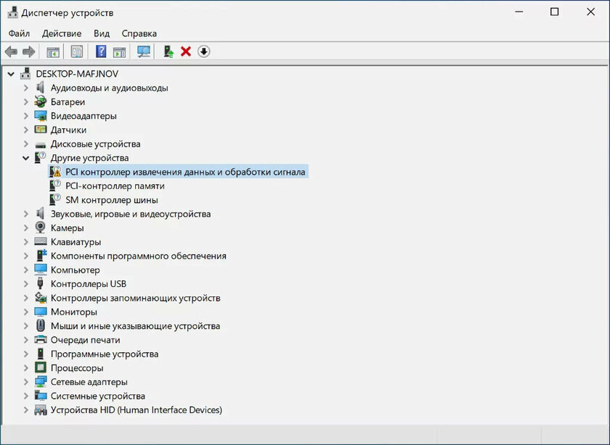Select the Контроллеры запоминающих устройств label

click(135, 298)
